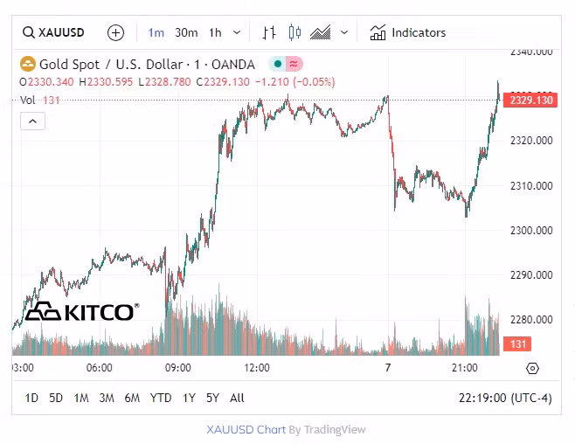
Task: Open chart settings gear icon
Action: point(533,368)
